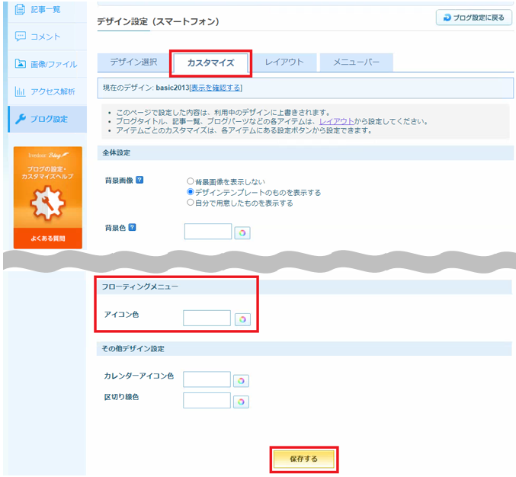Open 画像/ファイル in the sidebar
The image size is (516, 477).
click(47, 64)
